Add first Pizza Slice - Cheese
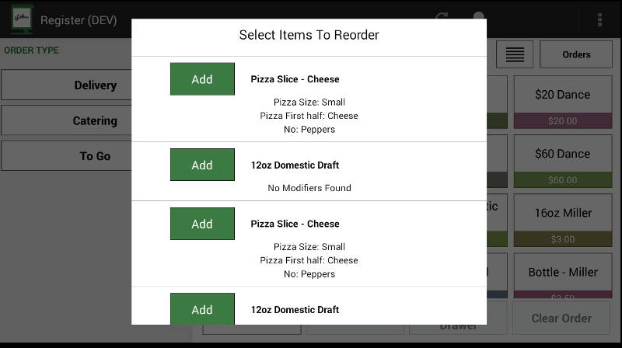622x348 pixels. pos(202,79)
